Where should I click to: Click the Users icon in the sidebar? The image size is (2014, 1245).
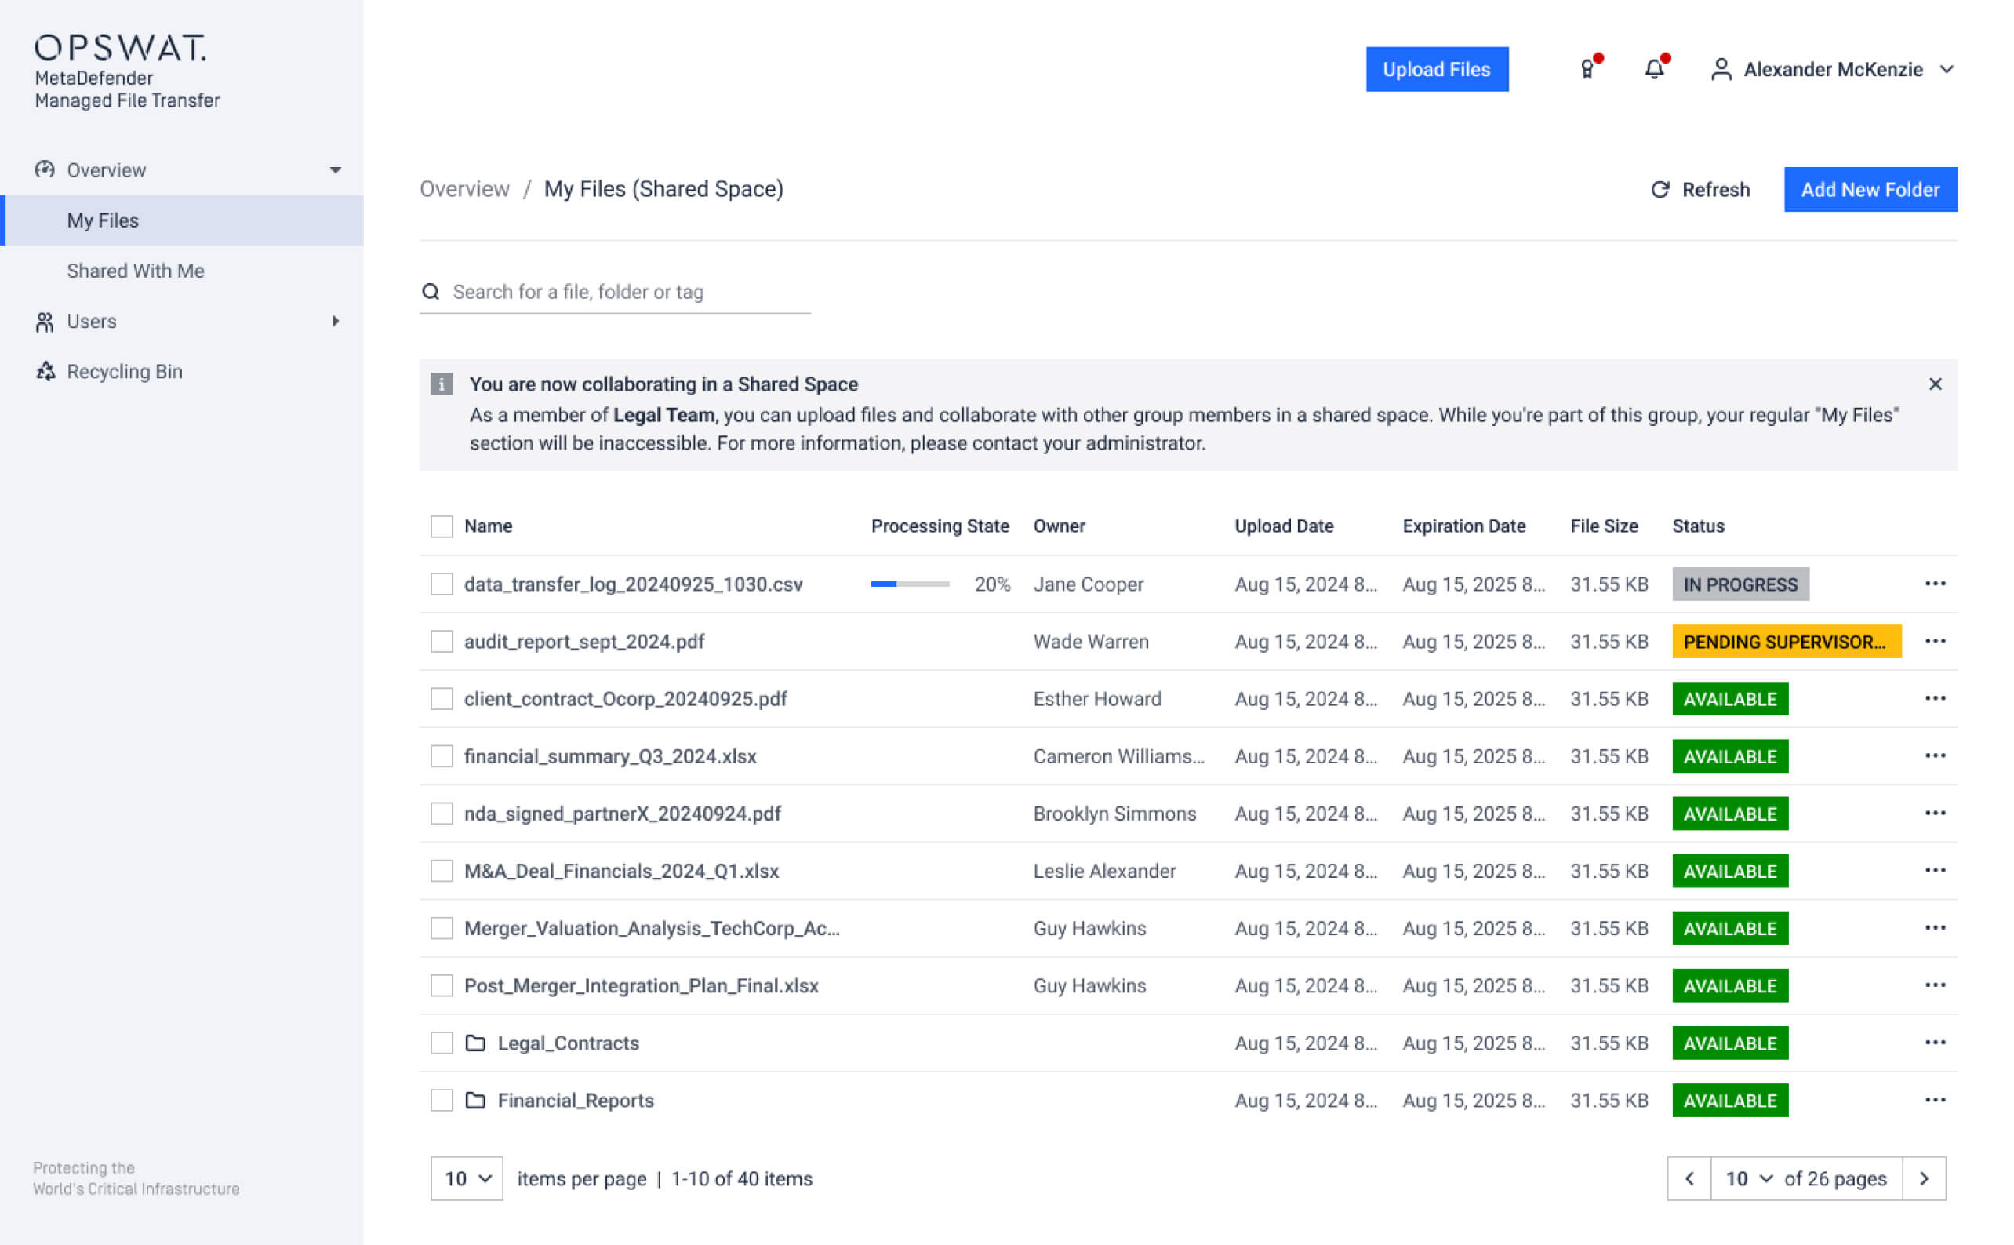click(46, 321)
